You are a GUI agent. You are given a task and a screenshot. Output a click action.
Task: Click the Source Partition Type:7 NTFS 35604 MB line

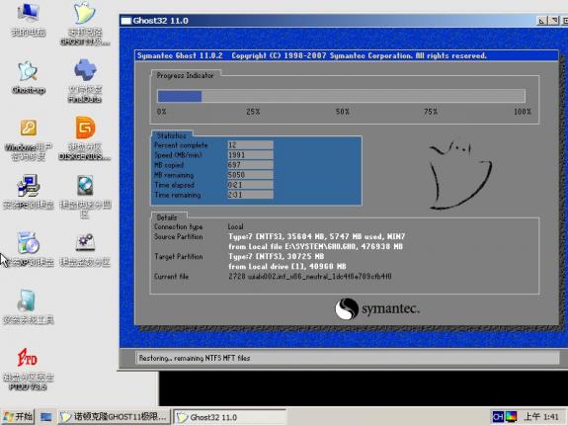317,236
